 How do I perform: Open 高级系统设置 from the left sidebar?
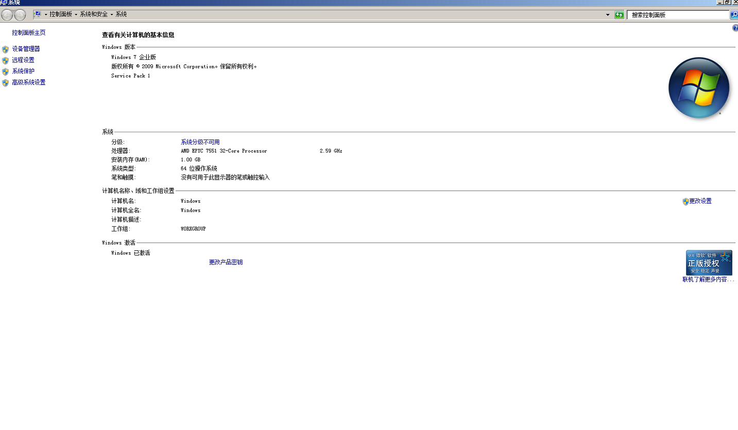pos(29,82)
